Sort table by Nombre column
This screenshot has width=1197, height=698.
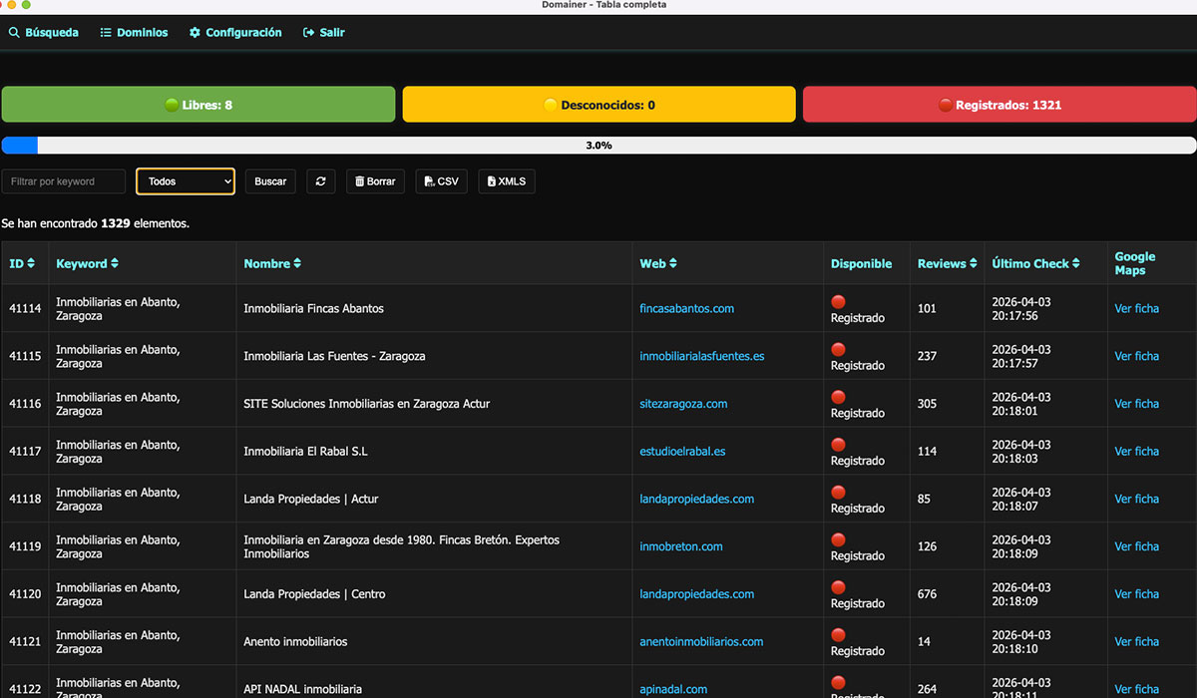point(272,263)
